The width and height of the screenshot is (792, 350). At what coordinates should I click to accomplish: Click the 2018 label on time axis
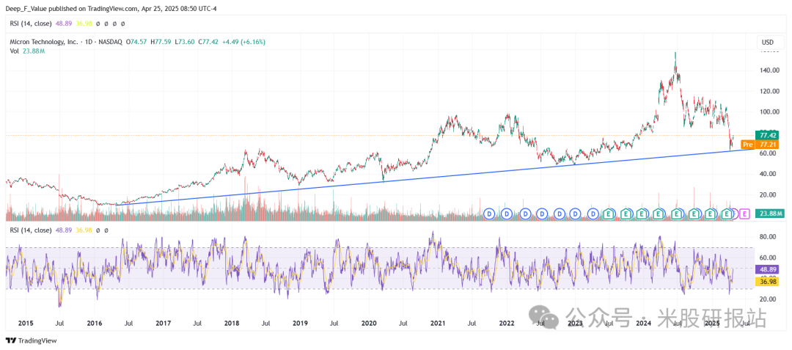click(x=231, y=322)
